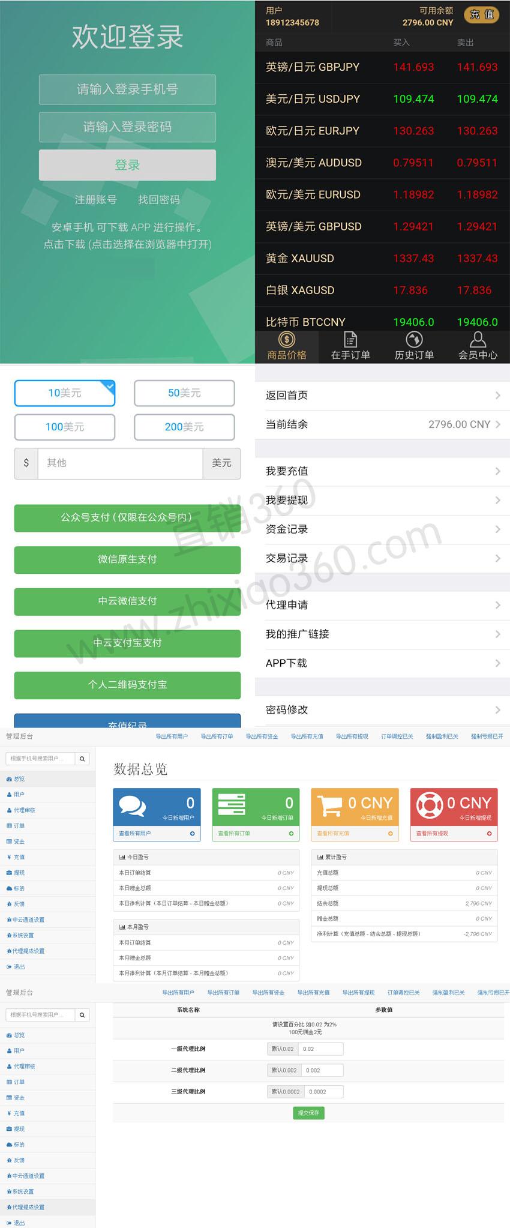Choose the 200美元 recharge amount option
510x1228 pixels.
(184, 427)
